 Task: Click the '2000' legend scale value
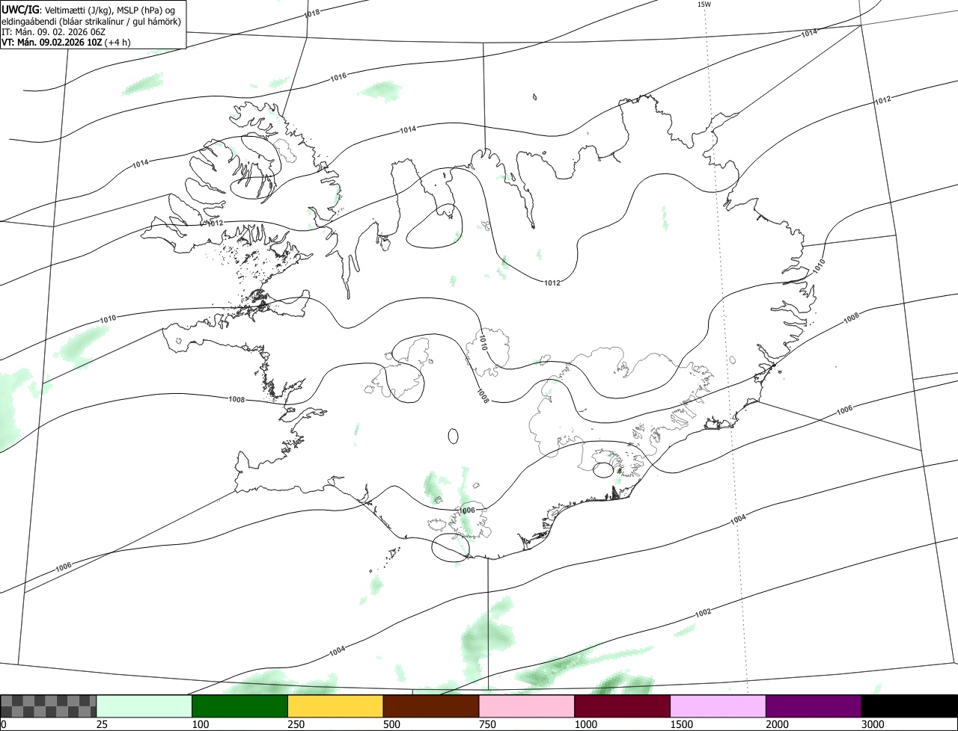pyautogui.click(x=778, y=724)
